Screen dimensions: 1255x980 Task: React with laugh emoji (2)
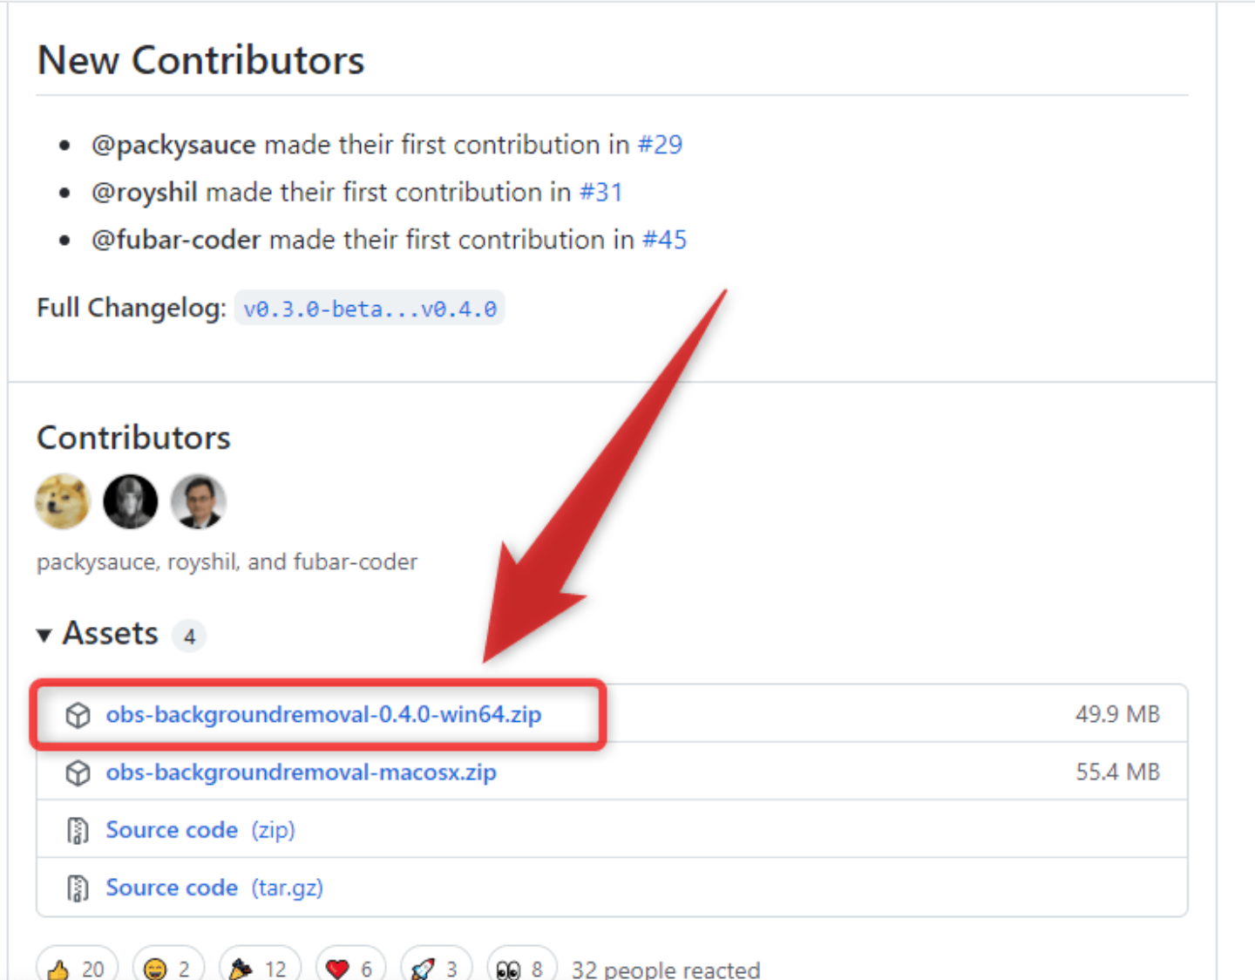click(x=168, y=968)
